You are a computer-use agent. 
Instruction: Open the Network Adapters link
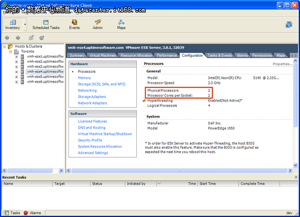92,103
